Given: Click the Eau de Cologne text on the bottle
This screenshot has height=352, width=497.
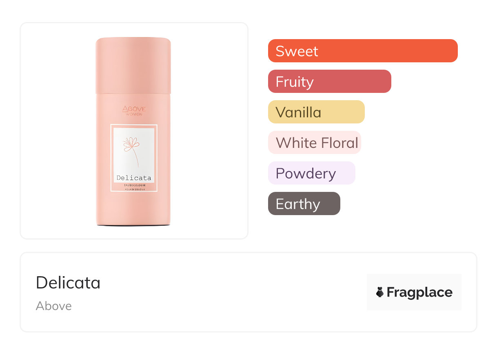Looking at the screenshot, I should pos(134,185).
